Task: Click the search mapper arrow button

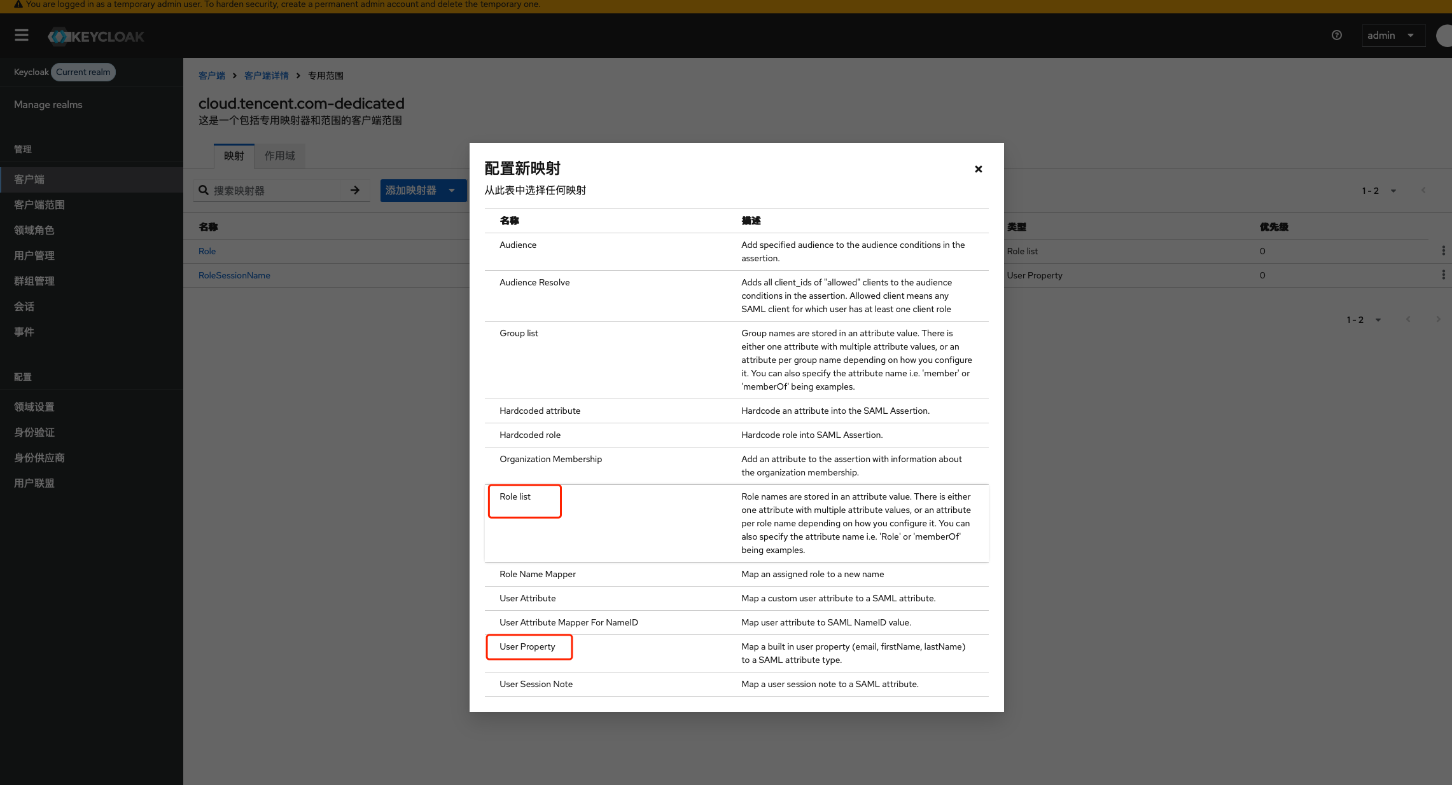Action: click(355, 191)
